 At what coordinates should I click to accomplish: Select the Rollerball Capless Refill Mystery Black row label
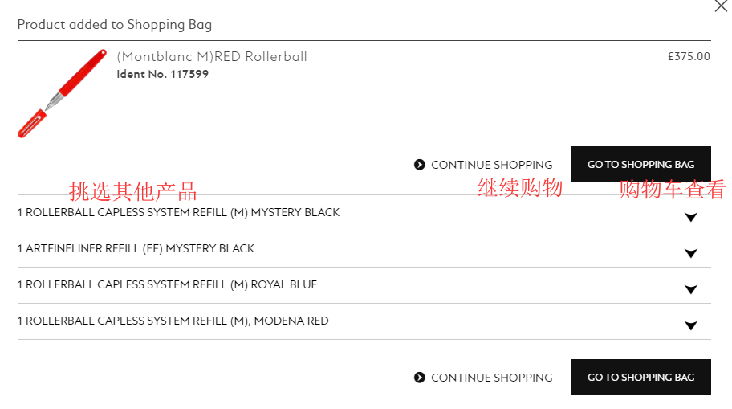pyautogui.click(x=178, y=212)
